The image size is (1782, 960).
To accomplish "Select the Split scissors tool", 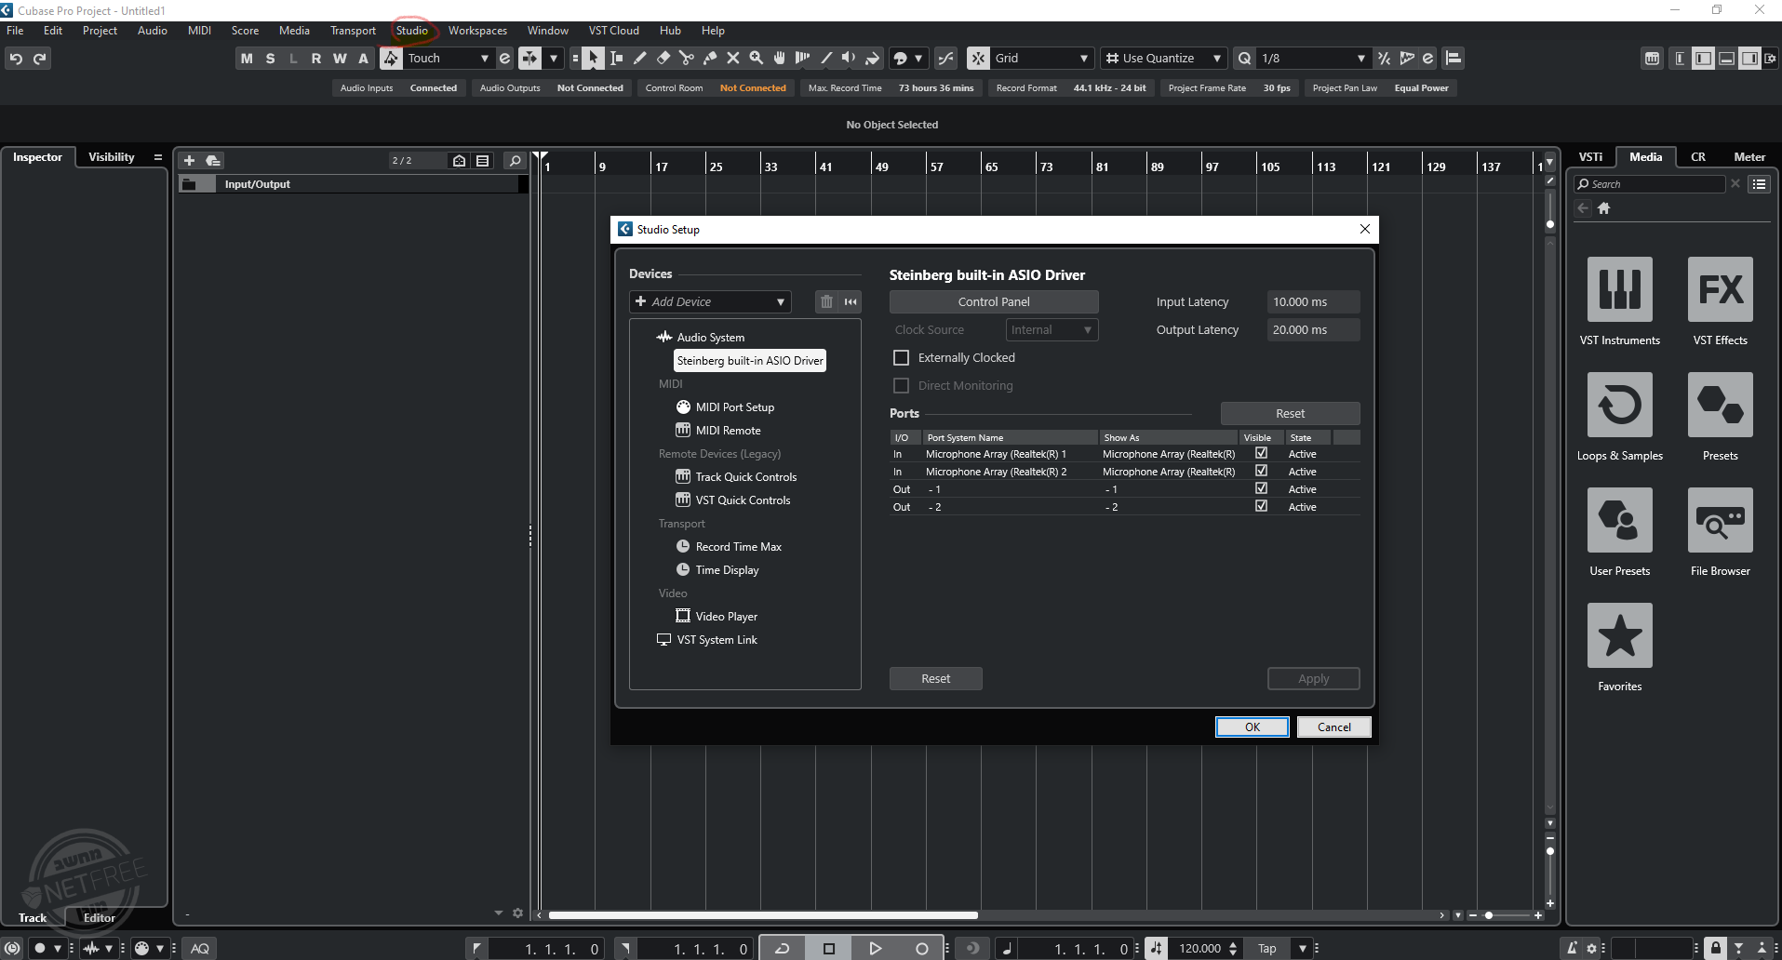I will coord(686,58).
